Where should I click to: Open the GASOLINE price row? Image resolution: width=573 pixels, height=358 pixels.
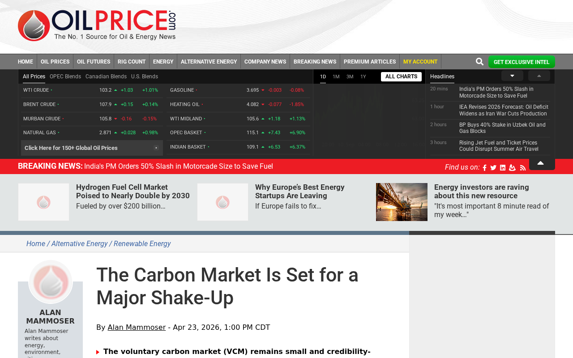(238, 90)
